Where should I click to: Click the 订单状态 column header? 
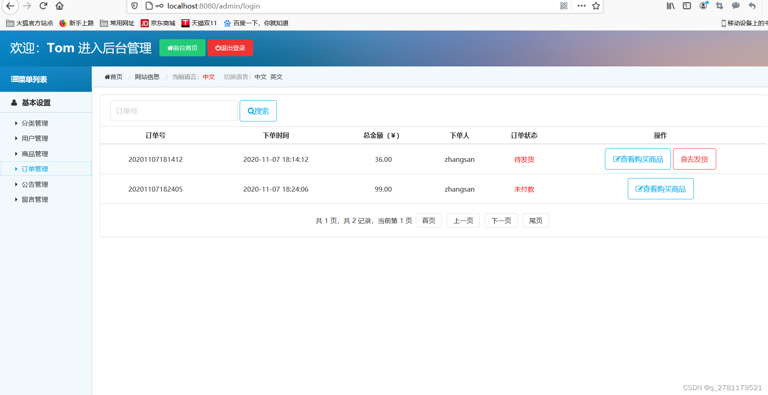(x=524, y=135)
